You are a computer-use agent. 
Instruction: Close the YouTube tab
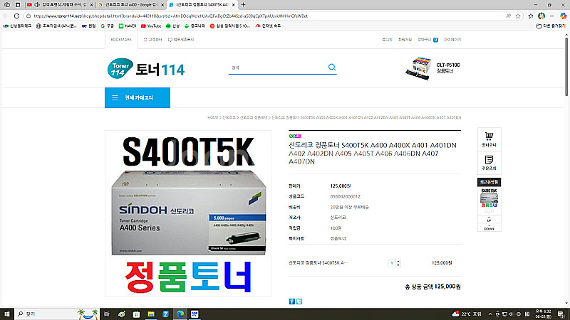pyautogui.click(x=91, y=5)
